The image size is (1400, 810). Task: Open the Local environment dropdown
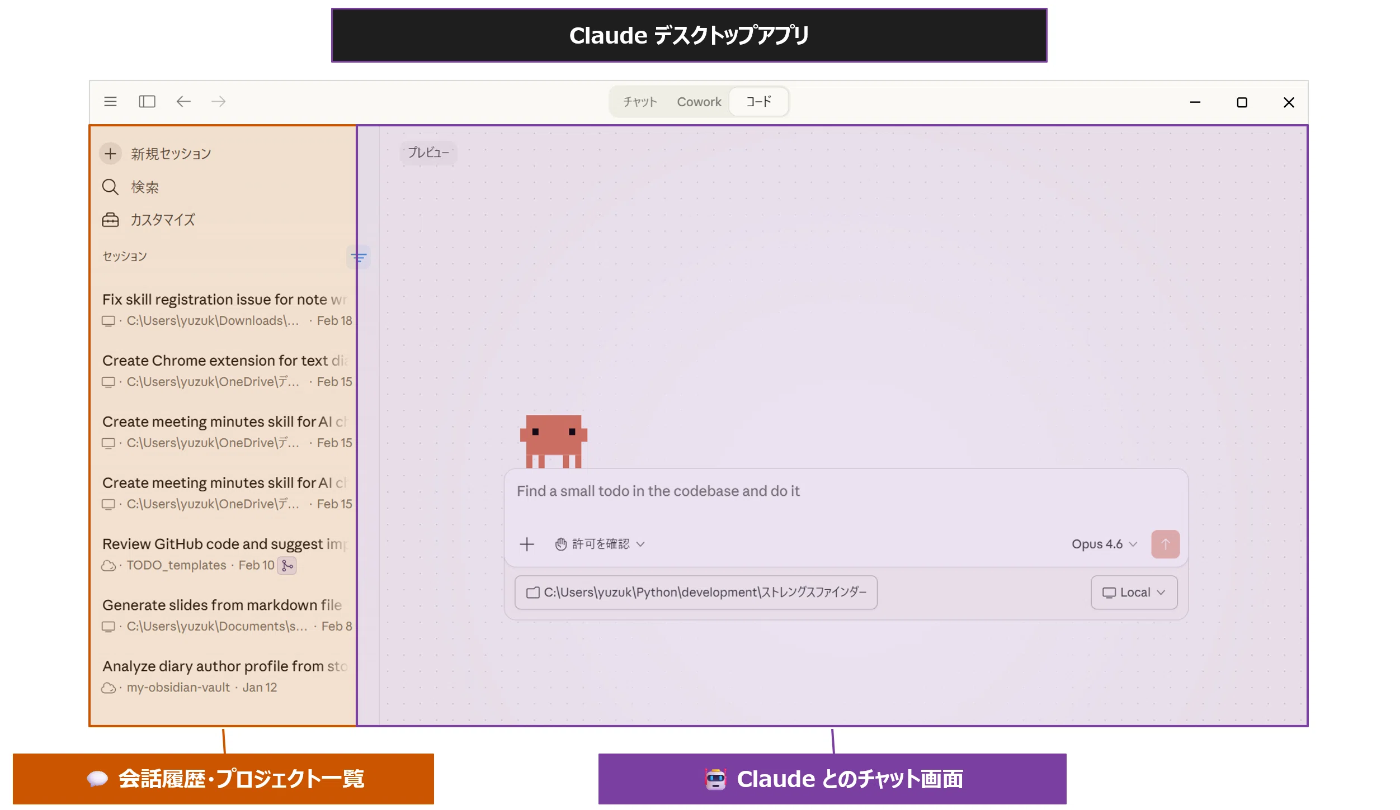(1134, 592)
